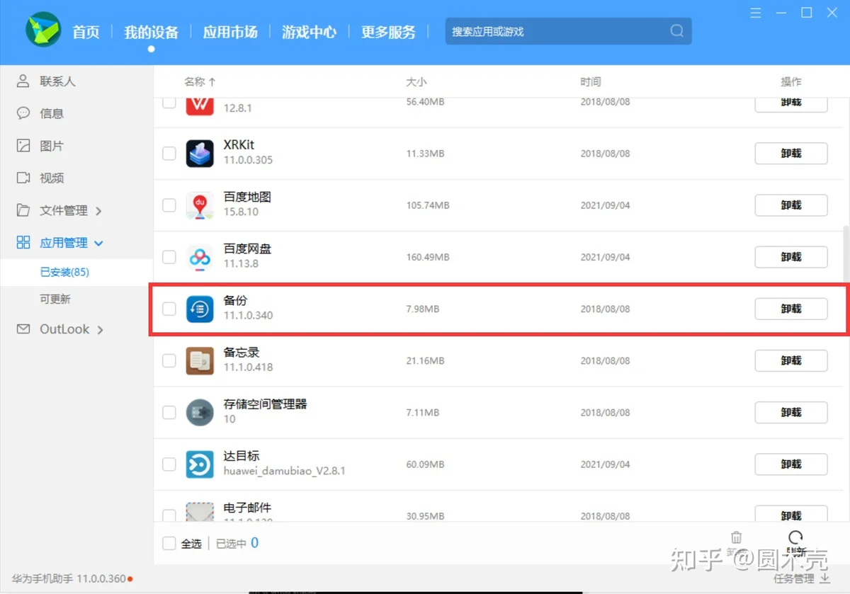Uninstall 达目标 with the 卸载 button
The height and width of the screenshot is (594, 850).
pyautogui.click(x=791, y=464)
